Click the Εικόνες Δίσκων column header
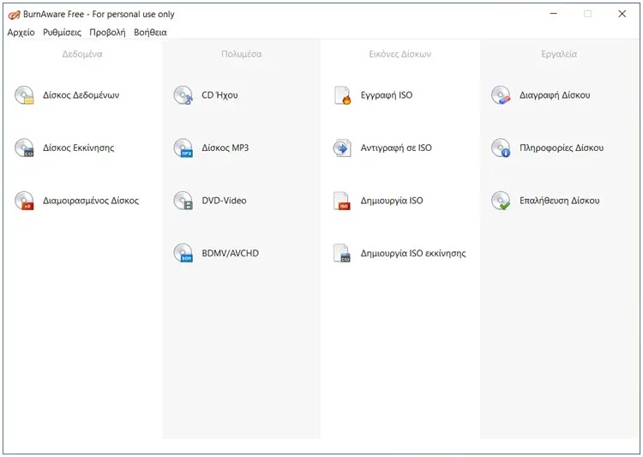The width and height of the screenshot is (643, 457). [400, 54]
